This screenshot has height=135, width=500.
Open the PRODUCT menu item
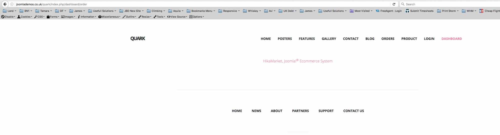click(409, 39)
